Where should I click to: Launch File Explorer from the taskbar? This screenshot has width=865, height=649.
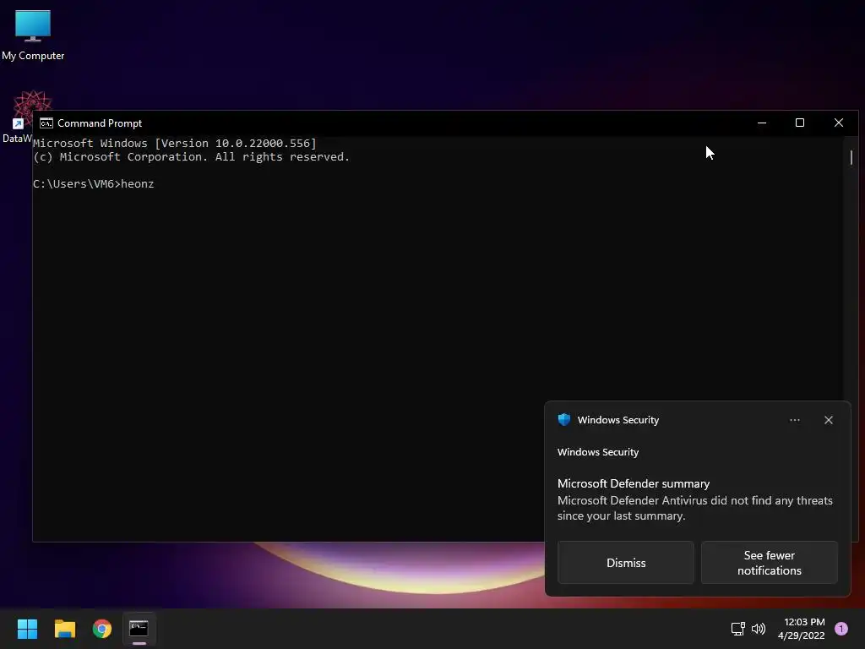coord(64,629)
